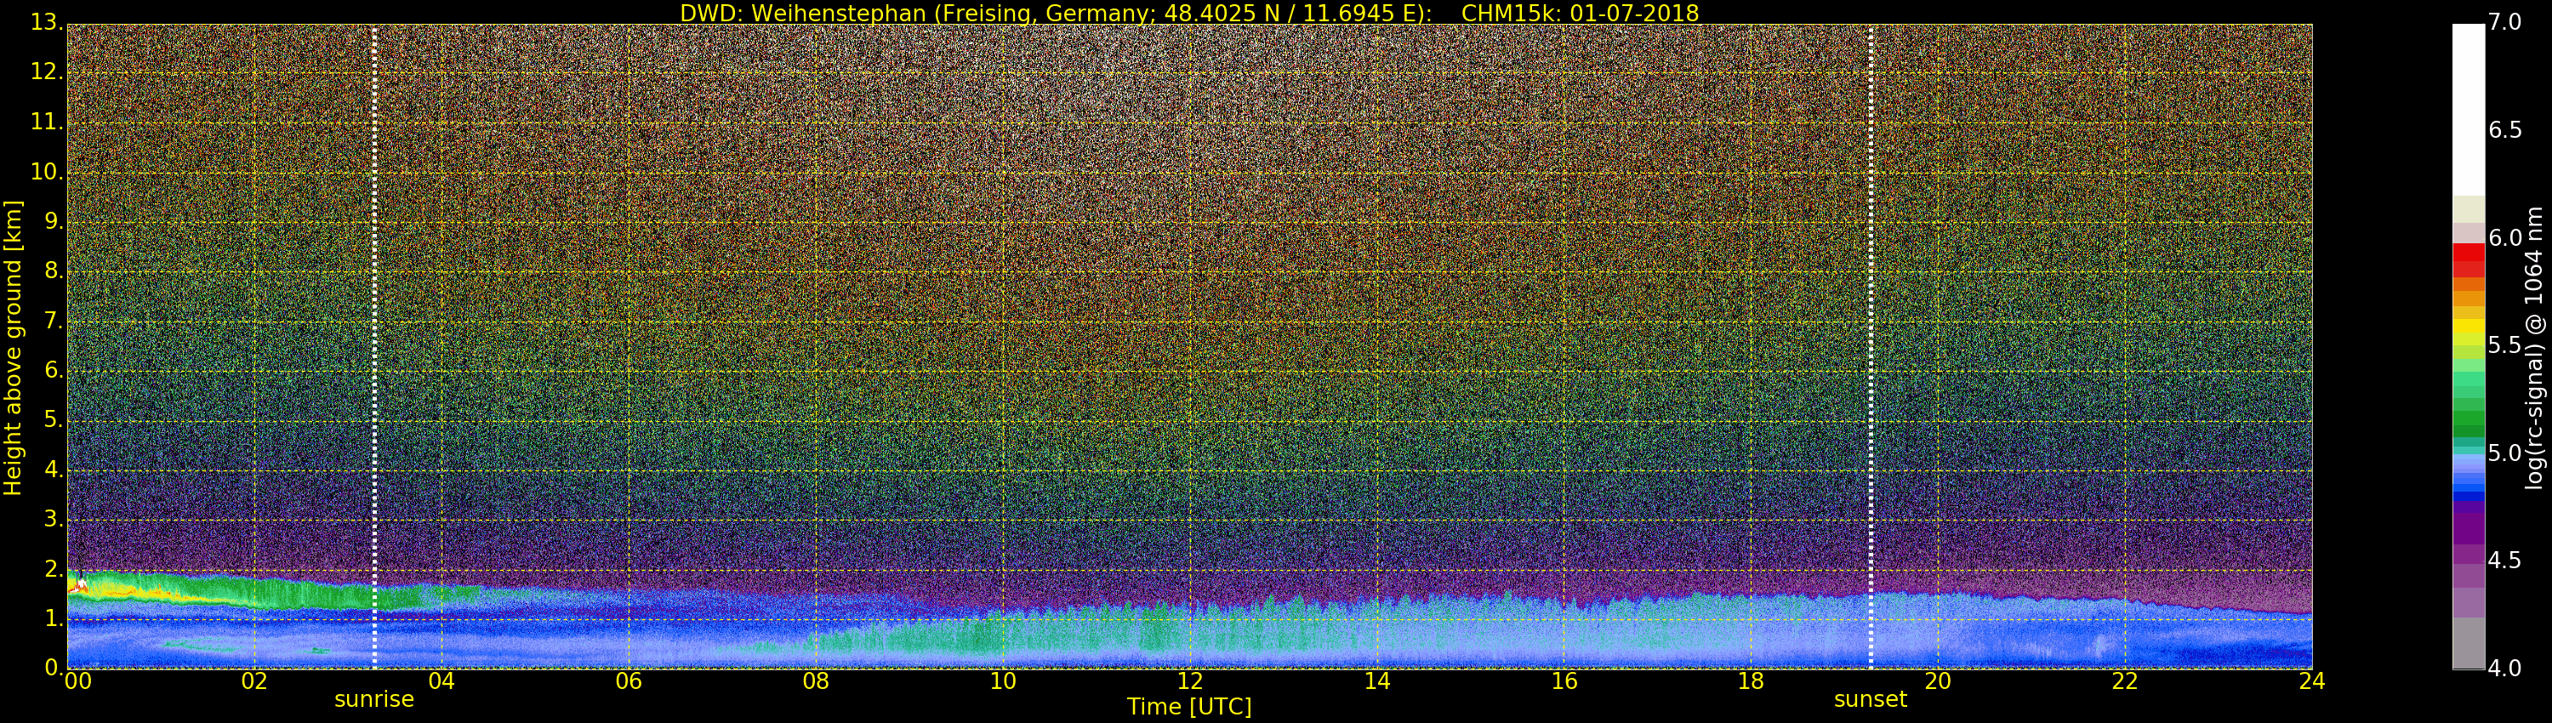Click the '12.' height axis tick label
Viewport: 2552px width, 723px height.
(x=48, y=72)
